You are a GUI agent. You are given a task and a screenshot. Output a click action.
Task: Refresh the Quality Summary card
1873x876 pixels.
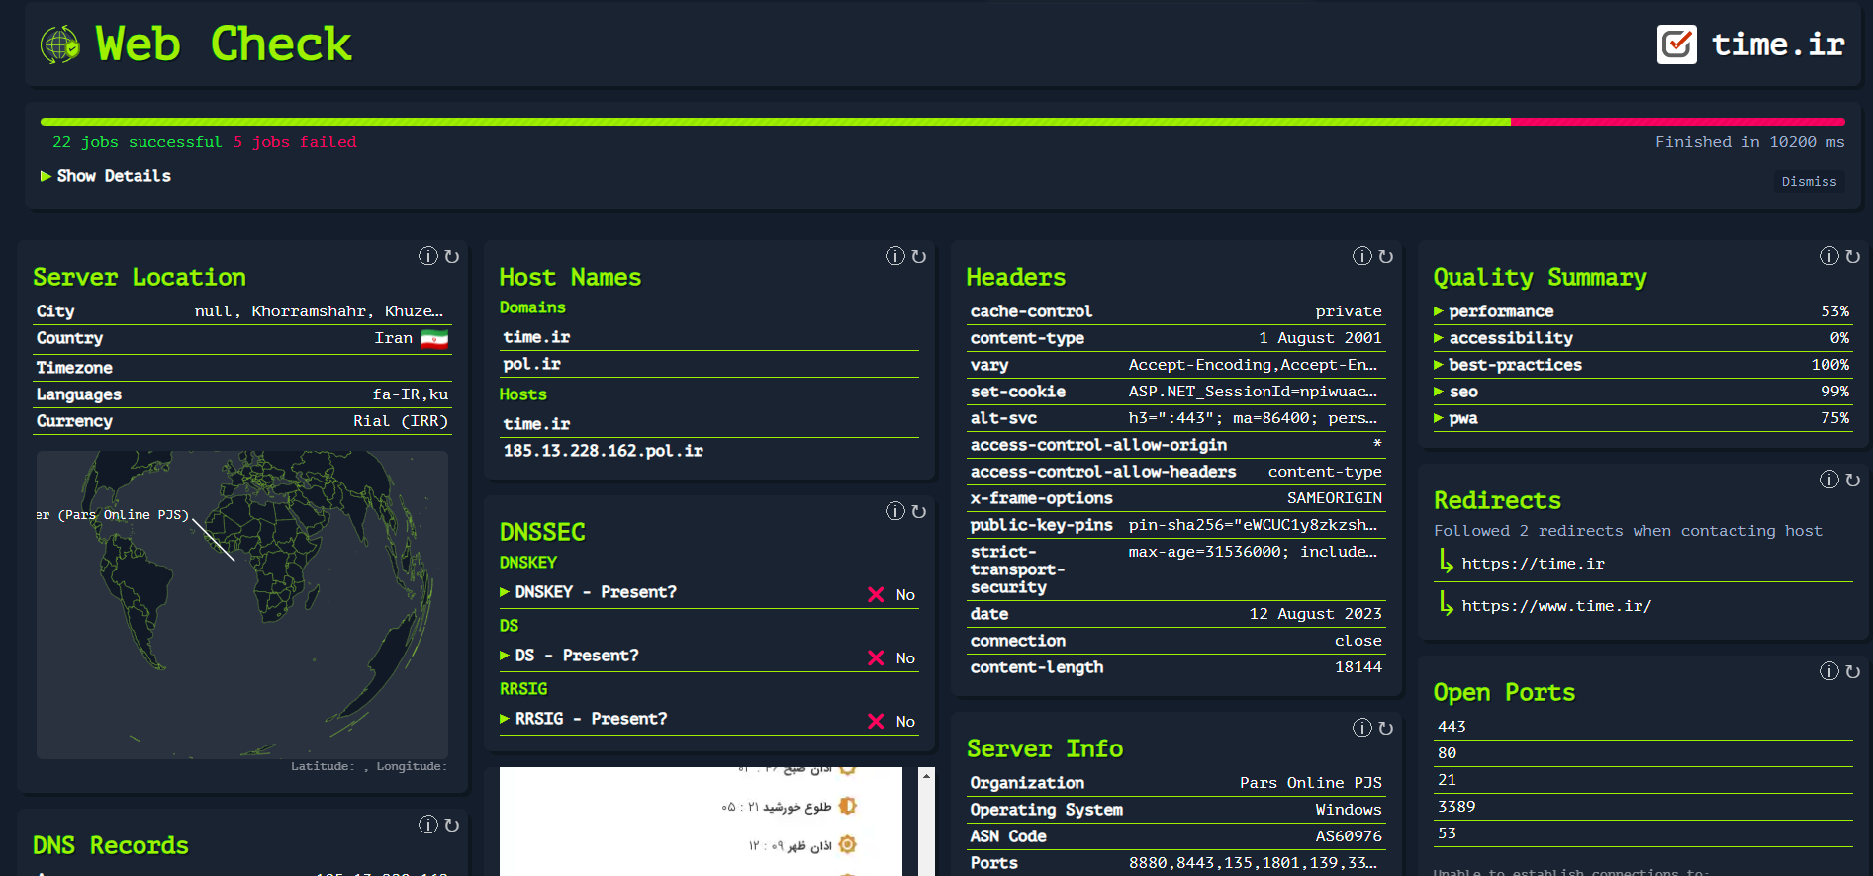pos(1853,256)
